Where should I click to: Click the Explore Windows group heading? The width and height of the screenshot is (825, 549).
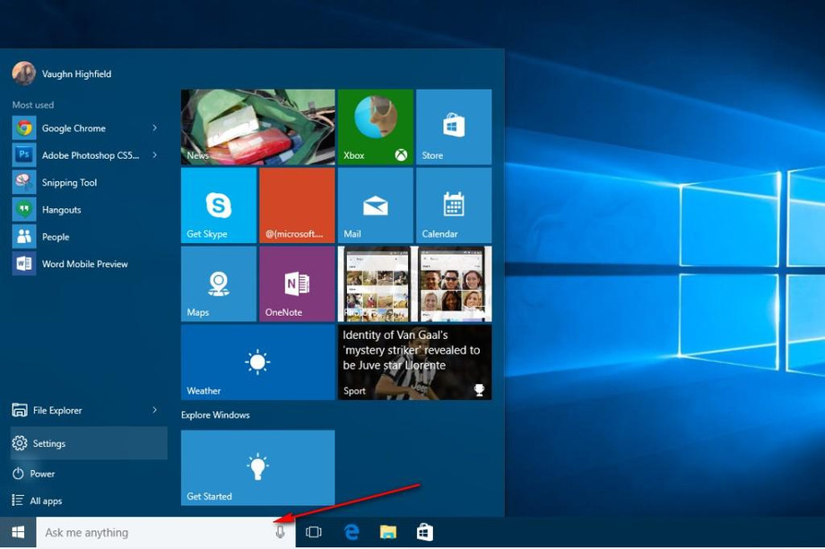point(215,414)
